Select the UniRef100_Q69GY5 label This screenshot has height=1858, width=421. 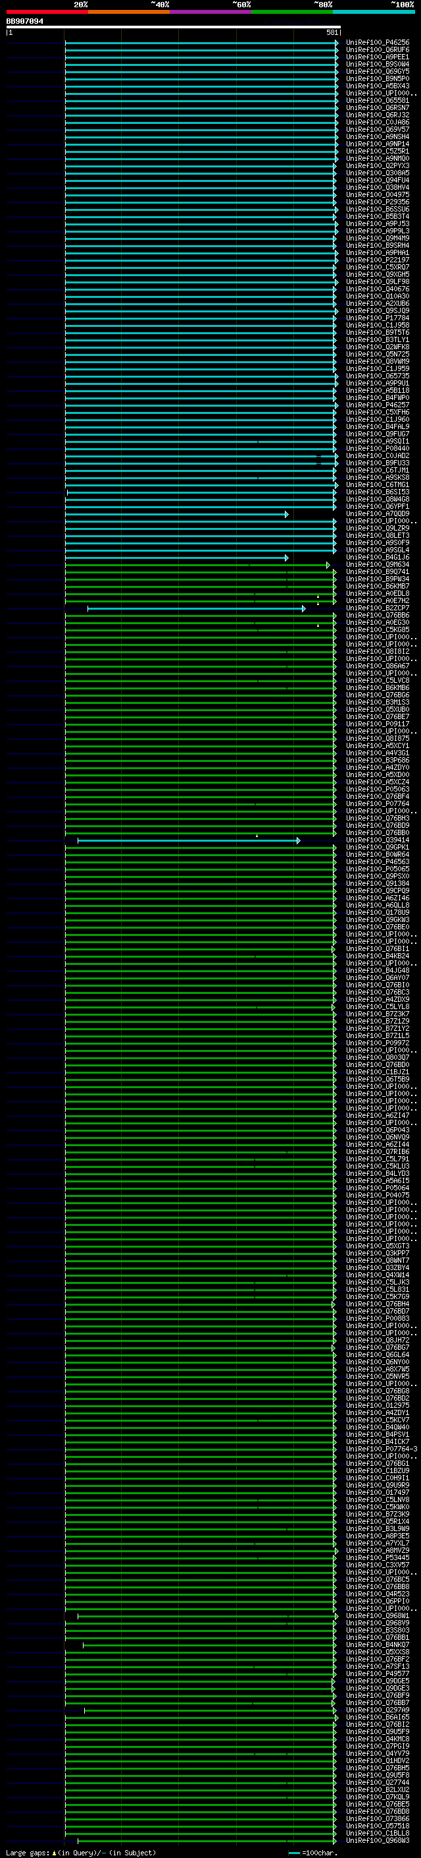(378, 72)
